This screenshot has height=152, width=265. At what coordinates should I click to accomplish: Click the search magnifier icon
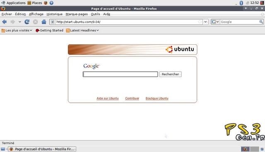coord(261,22)
